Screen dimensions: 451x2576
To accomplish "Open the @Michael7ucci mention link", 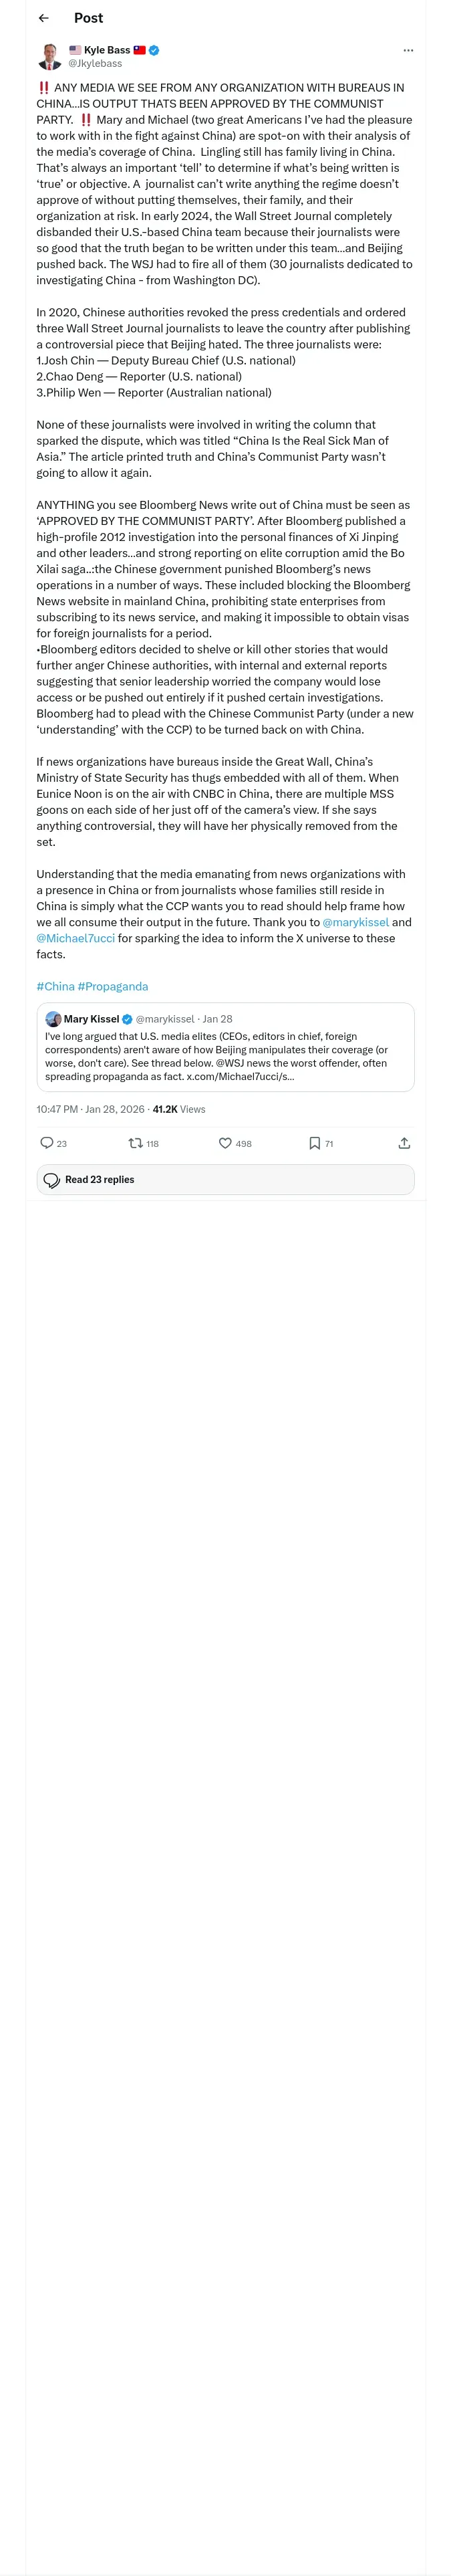I will [x=75, y=938].
